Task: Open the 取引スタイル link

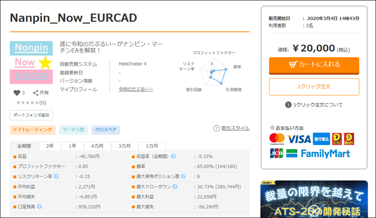Action: click(x=235, y=128)
